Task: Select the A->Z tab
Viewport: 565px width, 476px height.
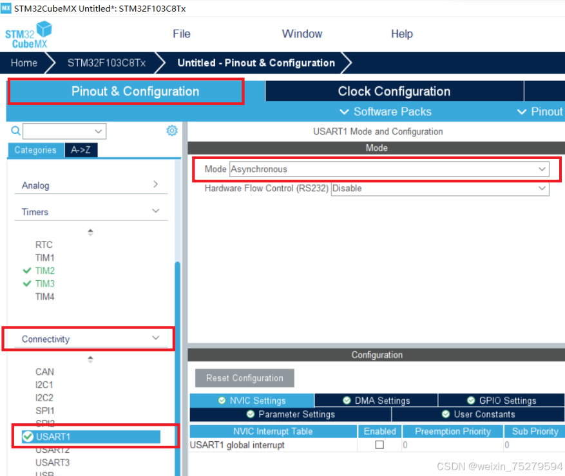Action: point(81,150)
